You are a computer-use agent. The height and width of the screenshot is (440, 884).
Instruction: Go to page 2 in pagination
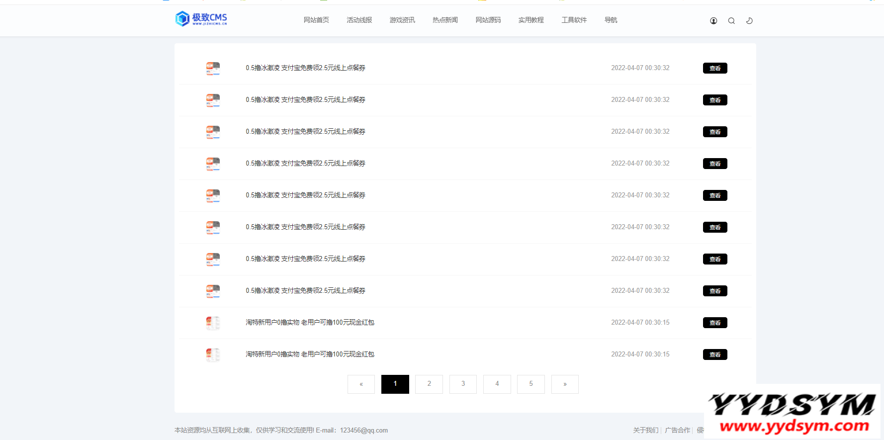point(429,384)
